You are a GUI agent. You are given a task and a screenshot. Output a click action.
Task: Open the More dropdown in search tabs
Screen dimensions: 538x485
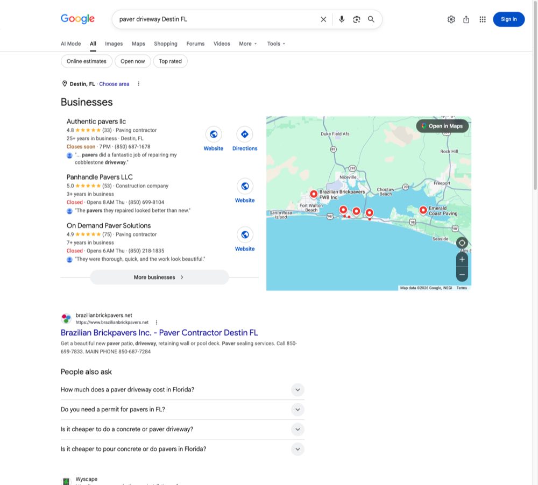tap(247, 44)
